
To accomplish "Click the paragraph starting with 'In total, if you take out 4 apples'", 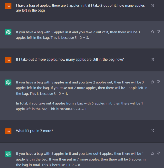I will (x=79, y=106).
